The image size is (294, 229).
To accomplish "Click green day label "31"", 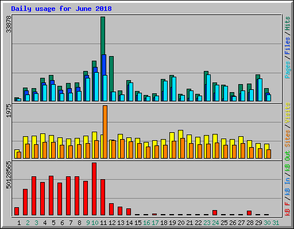I will pos(276,223).
